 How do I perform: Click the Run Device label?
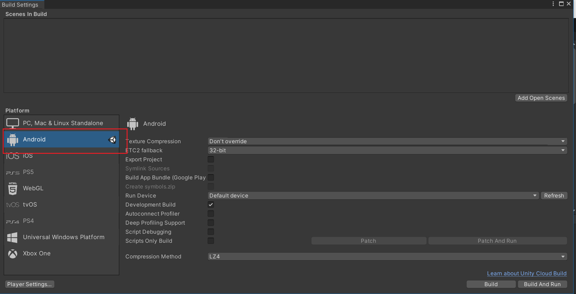pyautogui.click(x=141, y=195)
